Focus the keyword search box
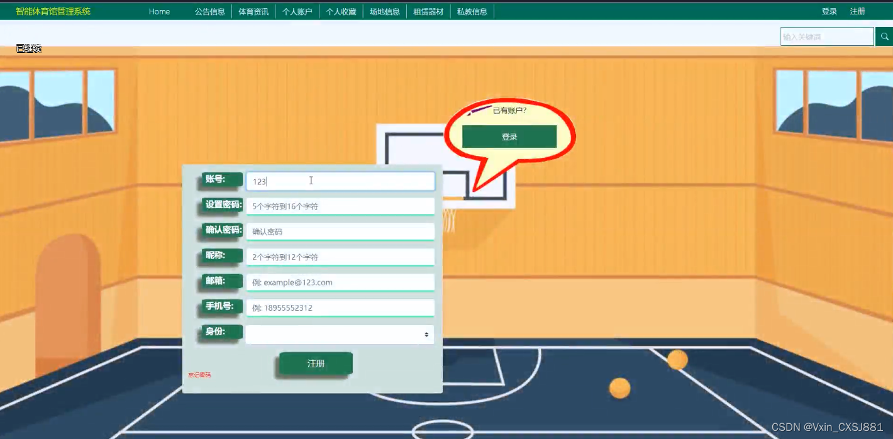This screenshot has width=893, height=439. point(827,36)
